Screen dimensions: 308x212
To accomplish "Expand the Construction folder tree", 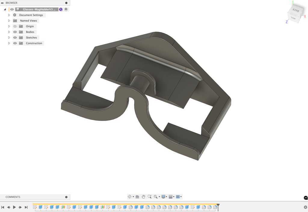I will [9, 43].
